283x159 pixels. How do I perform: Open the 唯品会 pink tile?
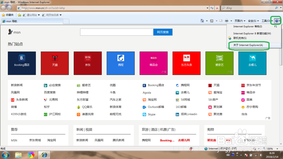pos(154,63)
